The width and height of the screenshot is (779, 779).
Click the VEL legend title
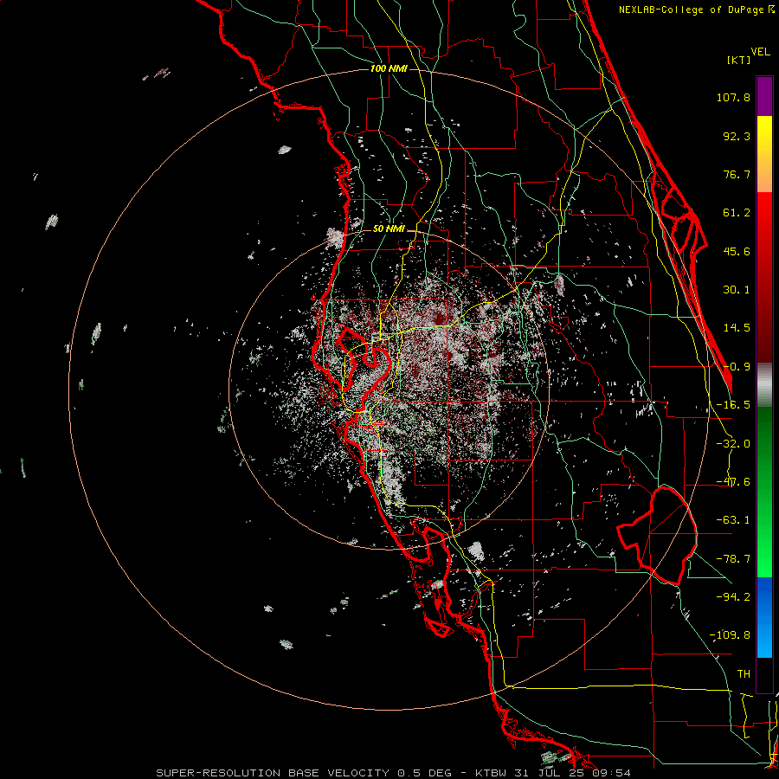[x=760, y=52]
